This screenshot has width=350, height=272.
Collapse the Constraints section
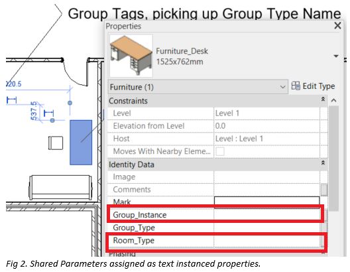[x=323, y=99]
